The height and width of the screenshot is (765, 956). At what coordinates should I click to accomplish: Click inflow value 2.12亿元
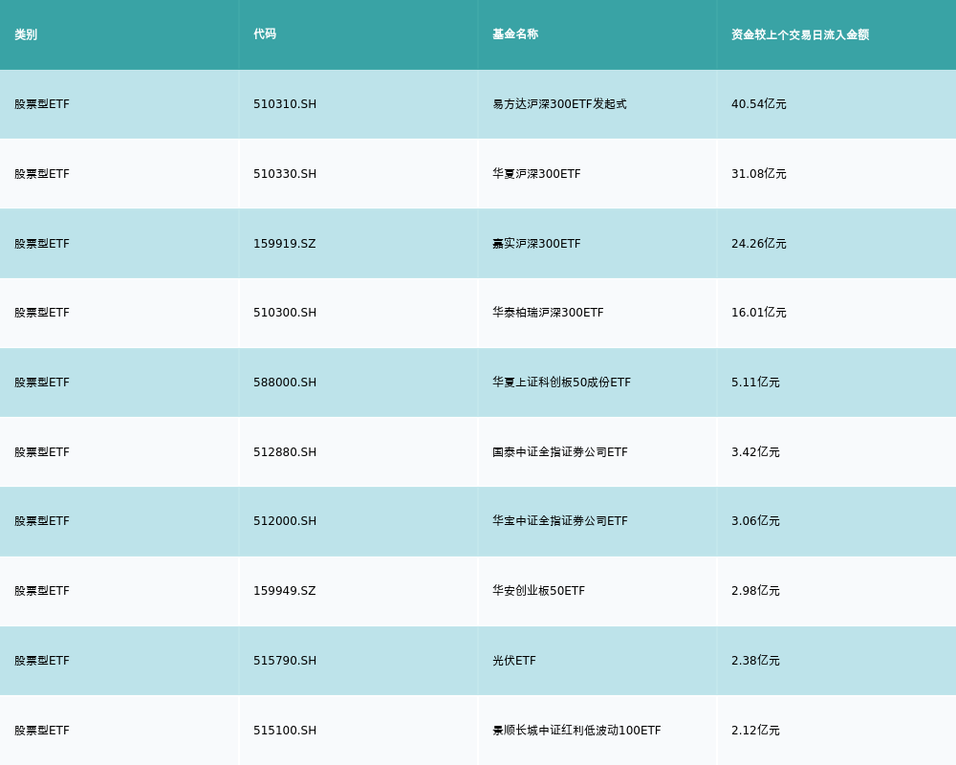point(755,731)
